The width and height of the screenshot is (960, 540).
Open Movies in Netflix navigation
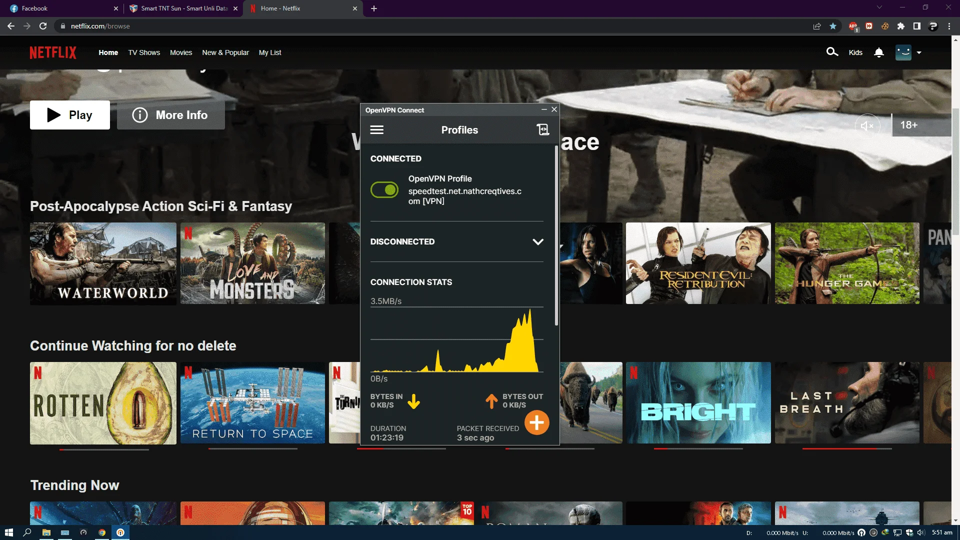pyautogui.click(x=181, y=52)
